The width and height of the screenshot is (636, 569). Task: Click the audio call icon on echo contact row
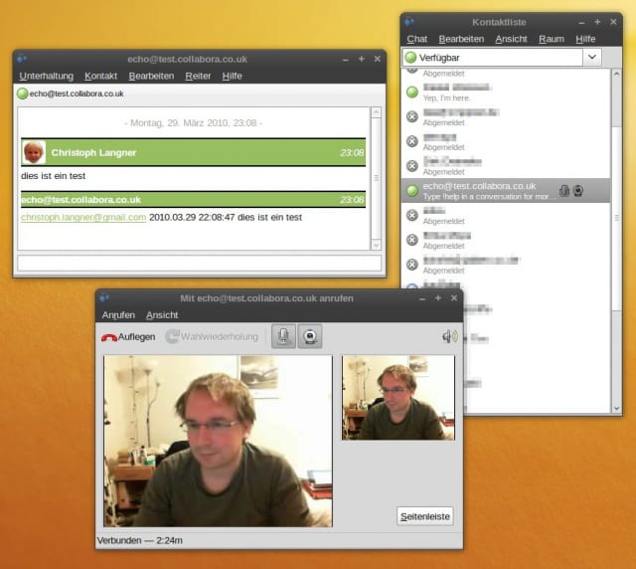pos(564,190)
